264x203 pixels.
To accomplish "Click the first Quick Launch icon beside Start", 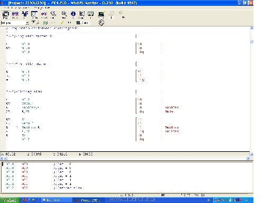I will pyautogui.click(x=25, y=200).
